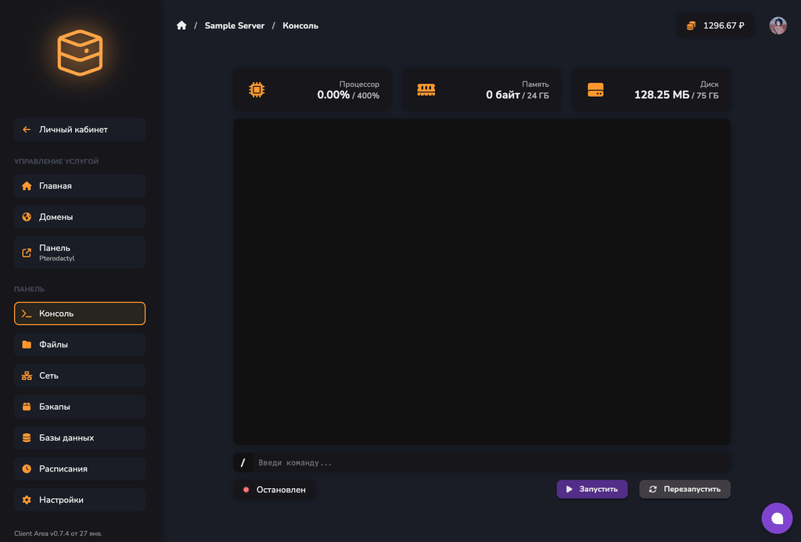Click the orange box logo
The height and width of the screenshot is (542, 801).
80,52
